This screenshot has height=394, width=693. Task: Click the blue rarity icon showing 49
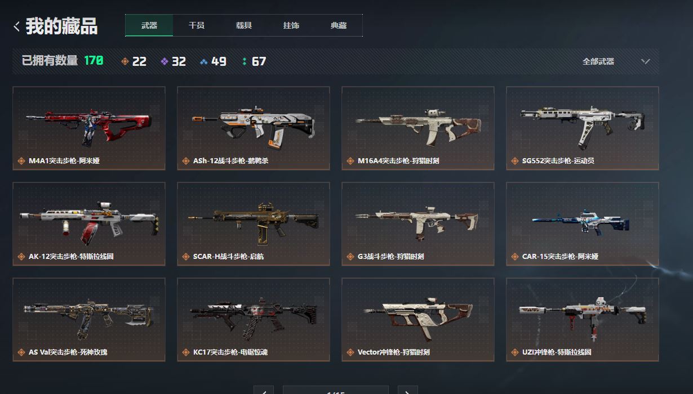coord(204,61)
